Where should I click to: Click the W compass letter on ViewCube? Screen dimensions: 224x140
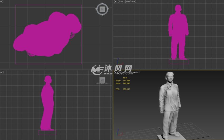(x=97, y=9)
